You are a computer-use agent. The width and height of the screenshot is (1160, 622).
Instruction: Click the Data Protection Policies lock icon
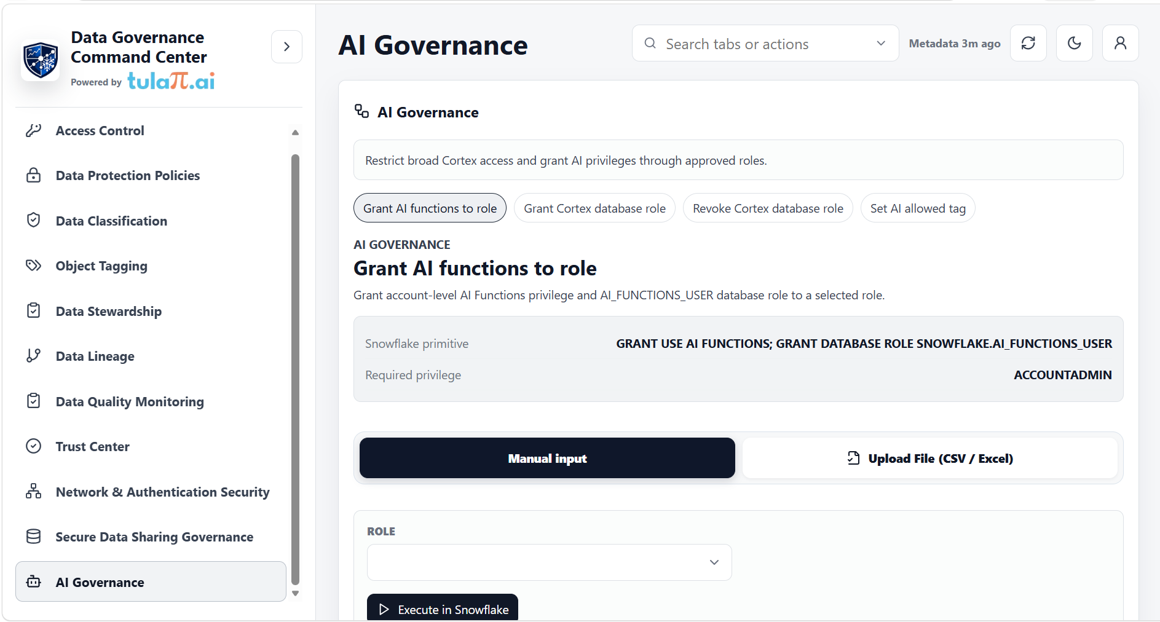34,175
